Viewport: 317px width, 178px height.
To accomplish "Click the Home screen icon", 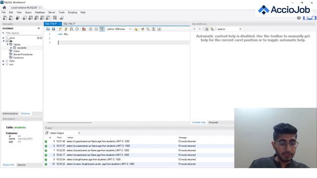I will point(4,7).
